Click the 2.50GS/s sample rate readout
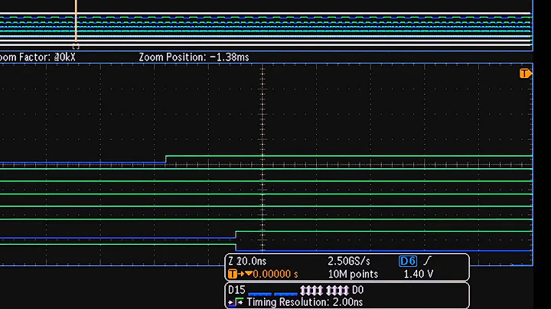This screenshot has width=551, height=309. (349, 262)
